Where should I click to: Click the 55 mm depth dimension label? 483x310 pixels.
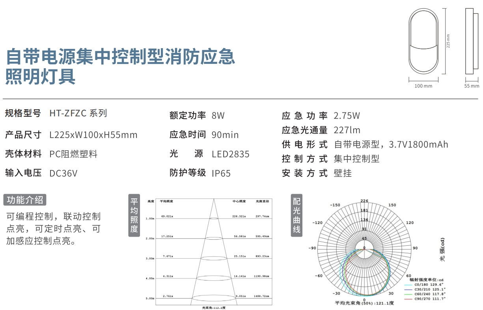point(472,86)
